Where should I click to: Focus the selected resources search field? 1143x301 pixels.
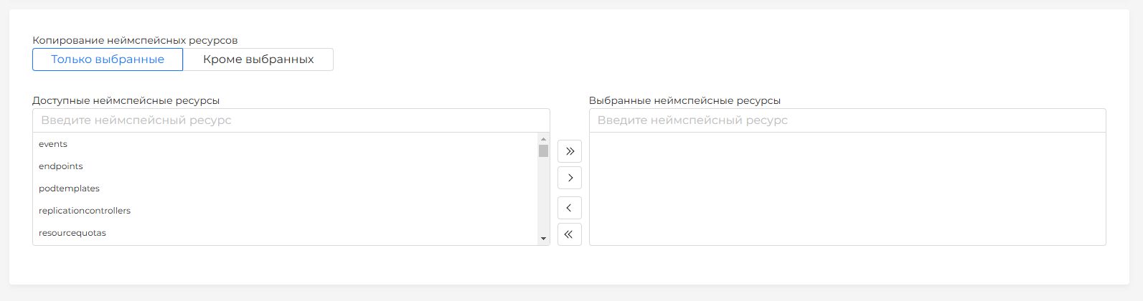[x=847, y=120]
